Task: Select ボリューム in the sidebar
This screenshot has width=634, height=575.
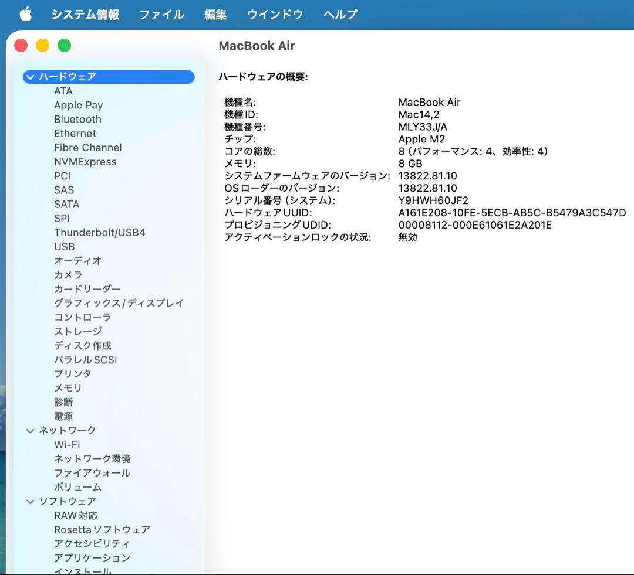Action: pos(77,488)
